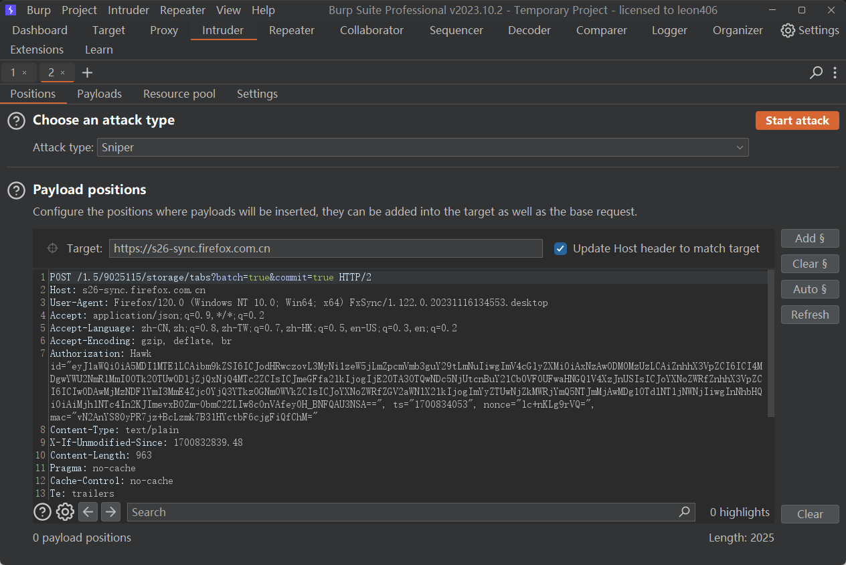Select Intruder attack tab 2
846x565 pixels.
click(51, 72)
